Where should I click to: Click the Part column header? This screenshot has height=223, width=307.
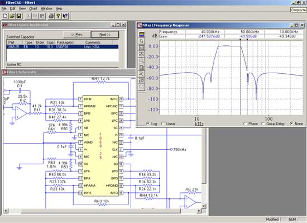[x=15, y=42]
